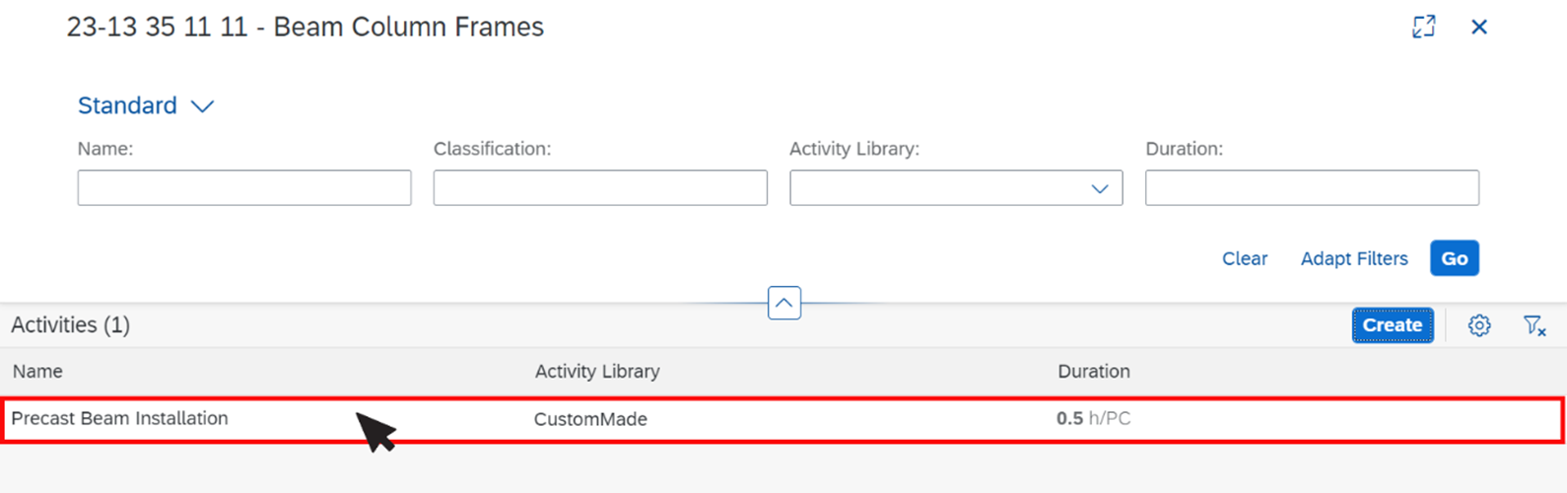This screenshot has height=493, width=1567.
Task: Click the CustomMade cell in the row
Action: [x=590, y=419]
